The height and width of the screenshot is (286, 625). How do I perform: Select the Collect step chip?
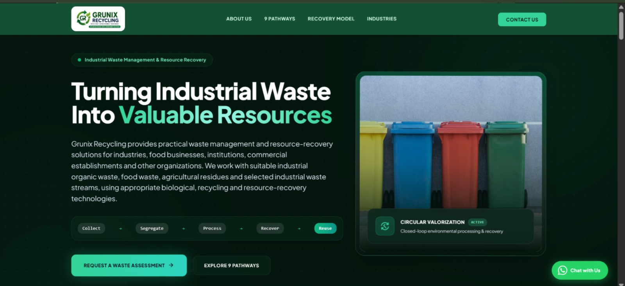click(91, 228)
